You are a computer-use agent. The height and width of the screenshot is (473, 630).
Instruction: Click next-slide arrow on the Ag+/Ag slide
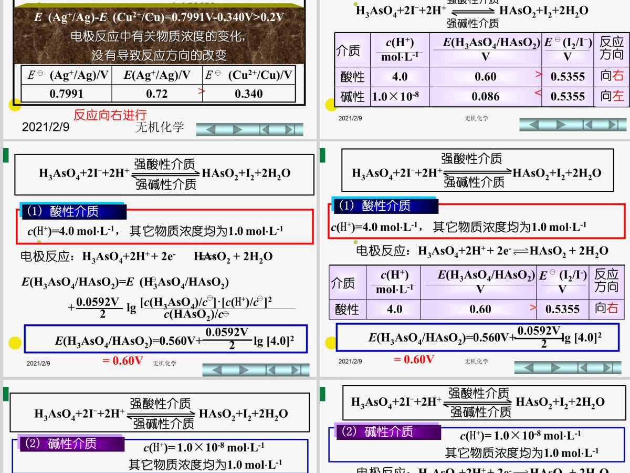pos(237,129)
